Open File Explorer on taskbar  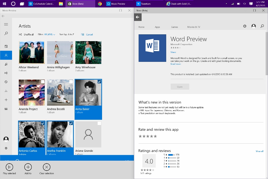61,4
